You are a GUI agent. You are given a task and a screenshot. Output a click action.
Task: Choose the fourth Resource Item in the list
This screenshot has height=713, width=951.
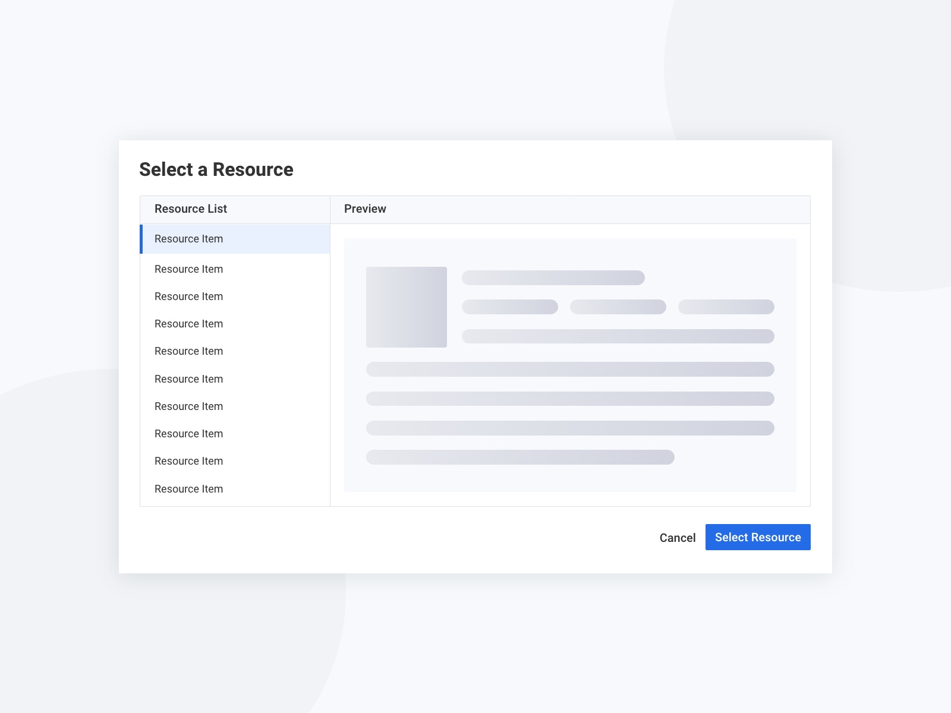[x=235, y=324]
